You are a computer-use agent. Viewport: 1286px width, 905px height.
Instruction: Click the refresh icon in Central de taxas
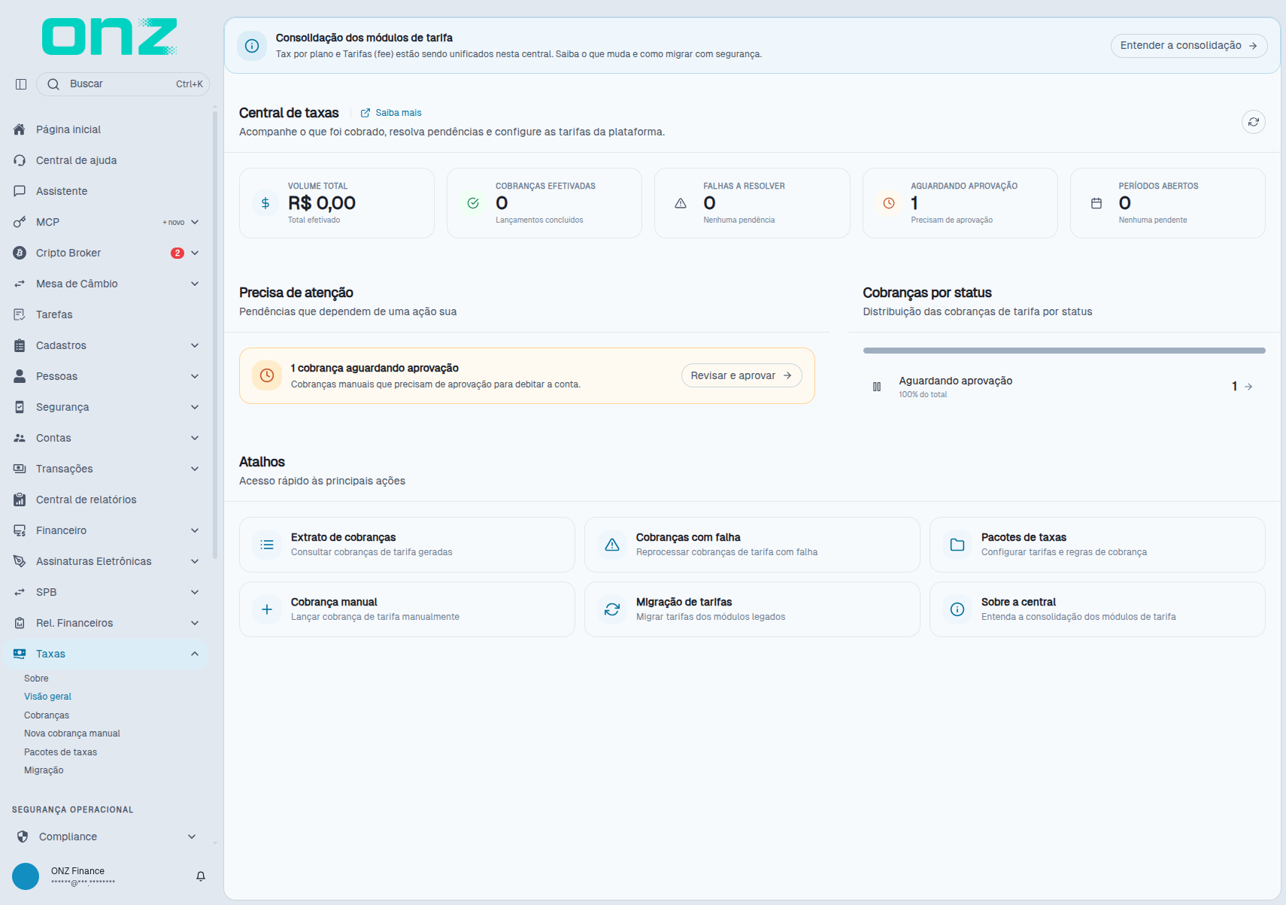[1253, 122]
